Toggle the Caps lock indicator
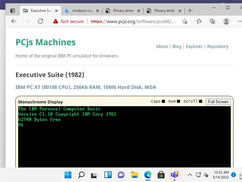Image resolution: width=242 pixels, height=182 pixels. click(163, 101)
